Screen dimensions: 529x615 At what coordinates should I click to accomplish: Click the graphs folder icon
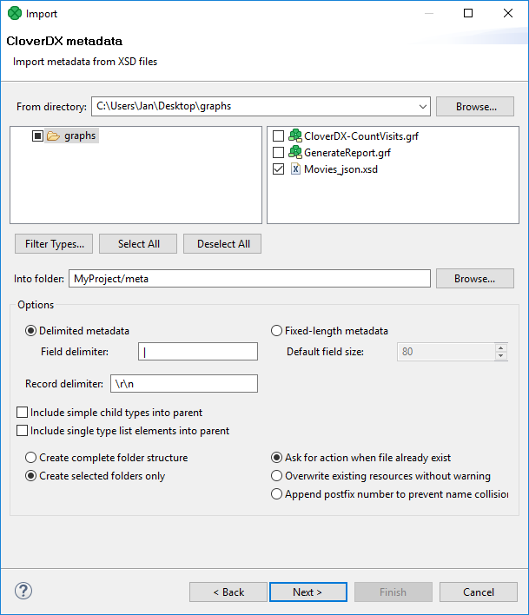coord(53,136)
